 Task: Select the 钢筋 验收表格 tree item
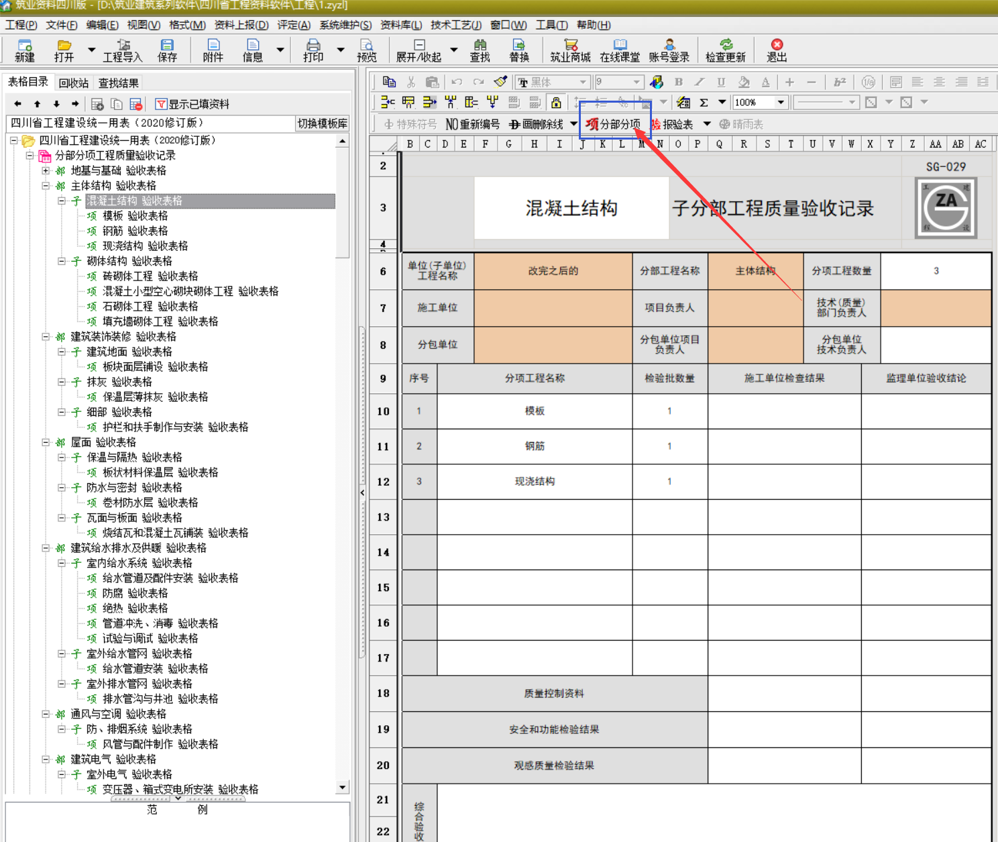point(135,231)
